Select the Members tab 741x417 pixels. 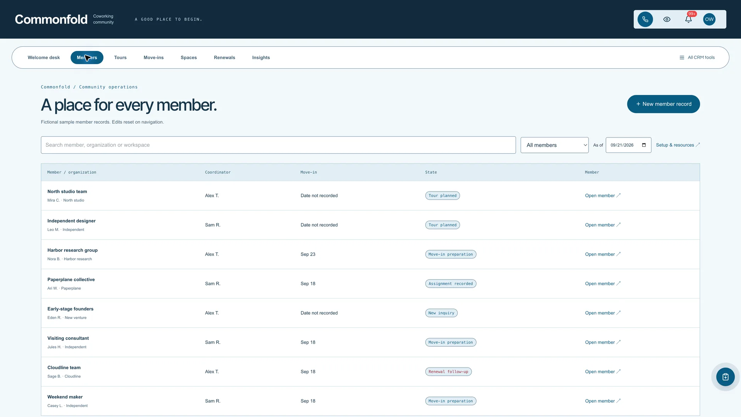[87, 58]
